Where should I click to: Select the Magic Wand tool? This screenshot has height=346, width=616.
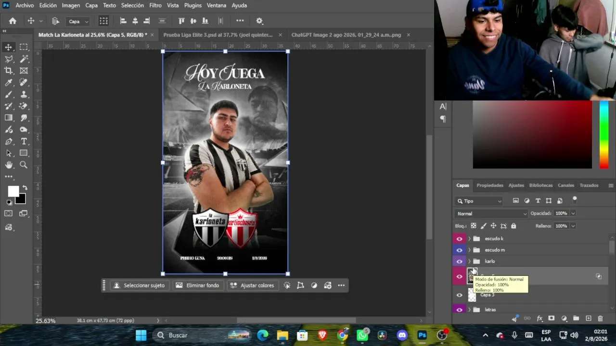tap(24, 59)
